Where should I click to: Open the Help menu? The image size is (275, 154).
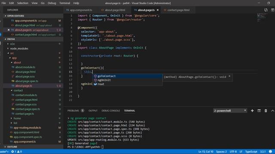pos(76,3)
